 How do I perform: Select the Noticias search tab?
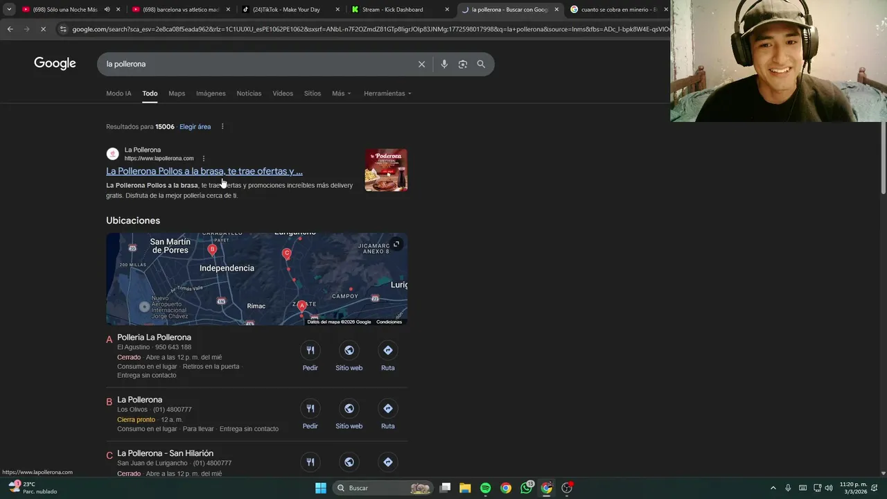(x=249, y=94)
